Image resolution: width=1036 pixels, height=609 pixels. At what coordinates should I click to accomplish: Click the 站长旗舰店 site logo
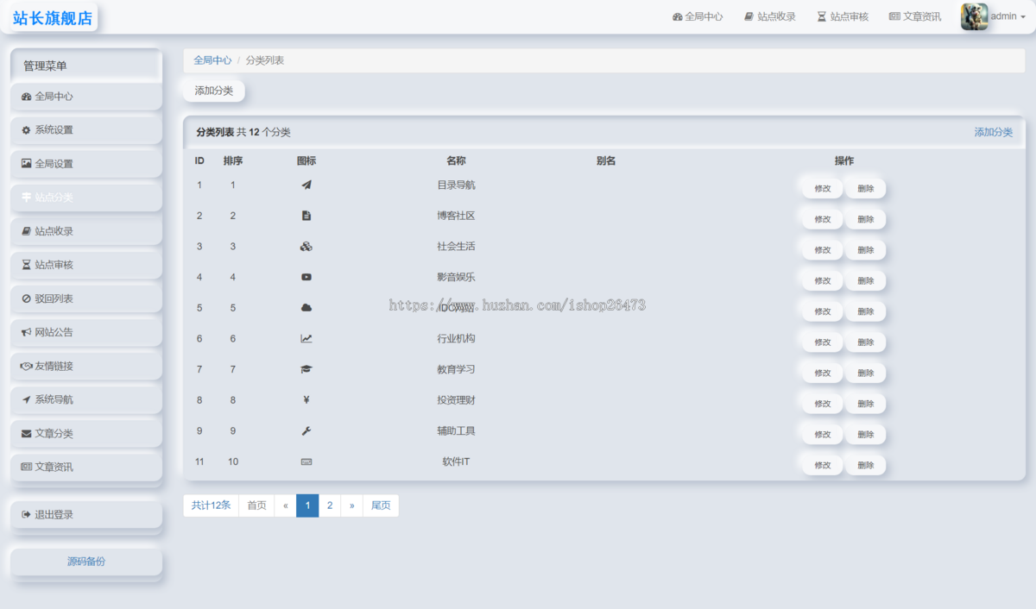pyautogui.click(x=53, y=18)
